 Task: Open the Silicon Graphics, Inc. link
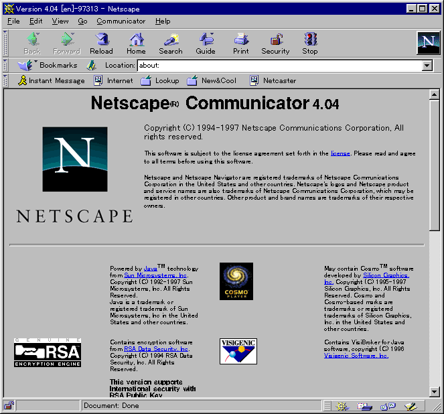tap(386, 275)
